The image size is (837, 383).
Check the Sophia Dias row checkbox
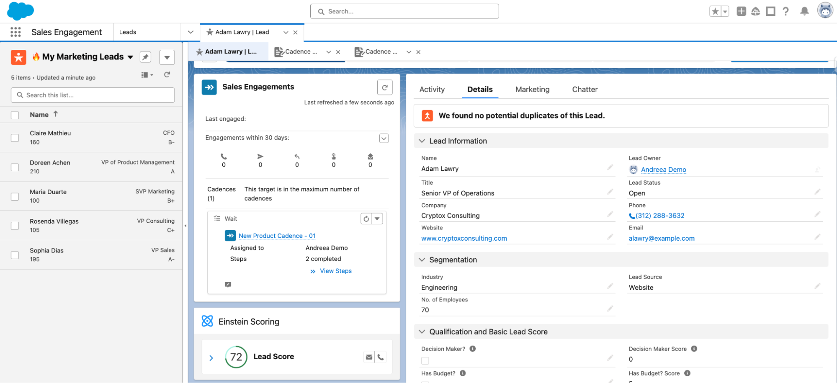coord(15,255)
